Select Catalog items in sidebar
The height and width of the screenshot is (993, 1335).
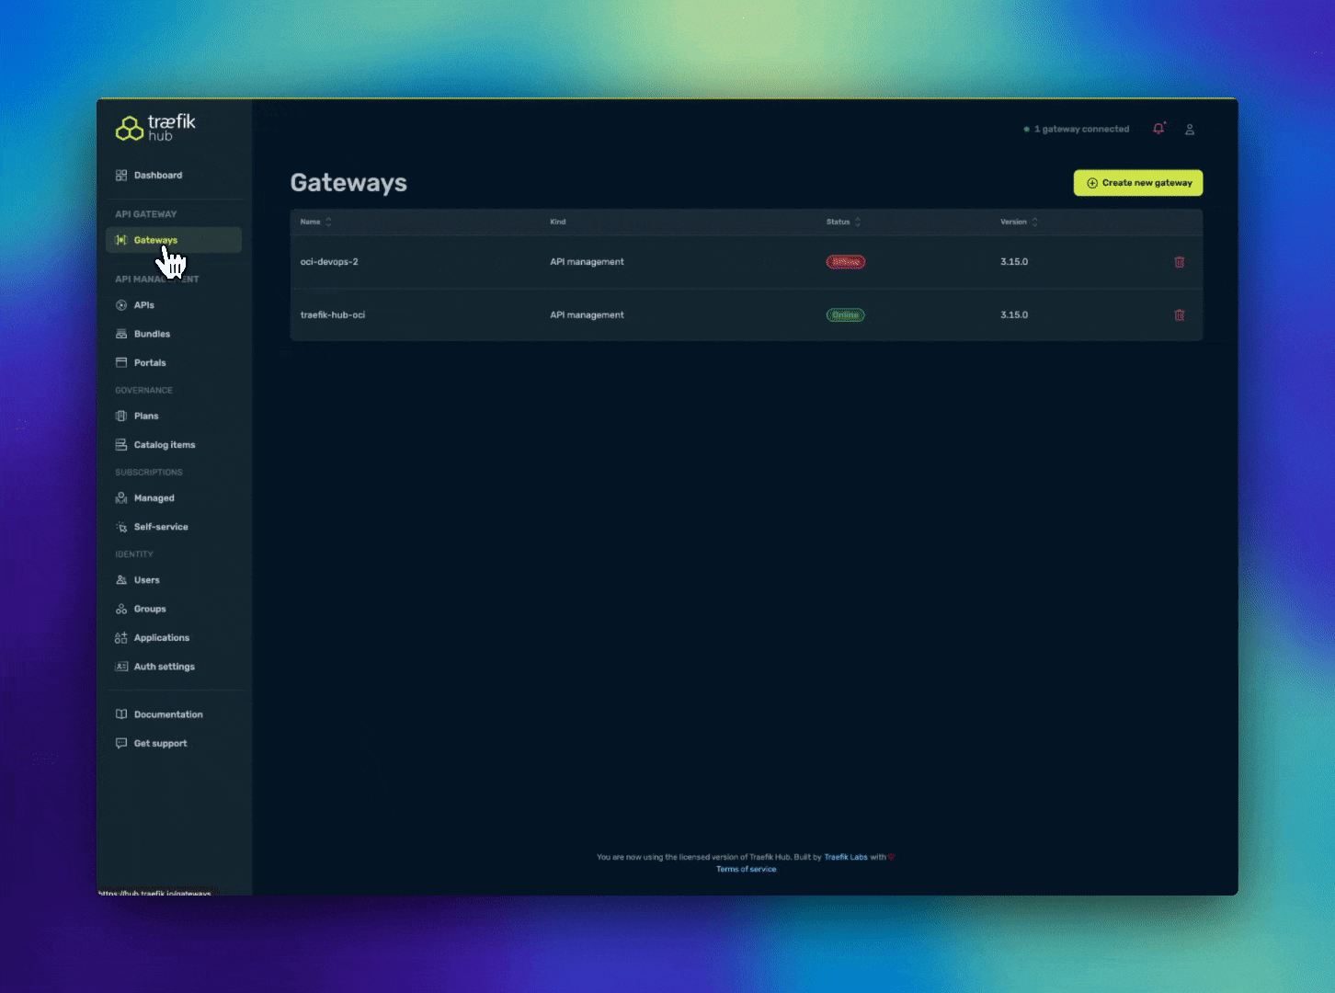point(164,445)
